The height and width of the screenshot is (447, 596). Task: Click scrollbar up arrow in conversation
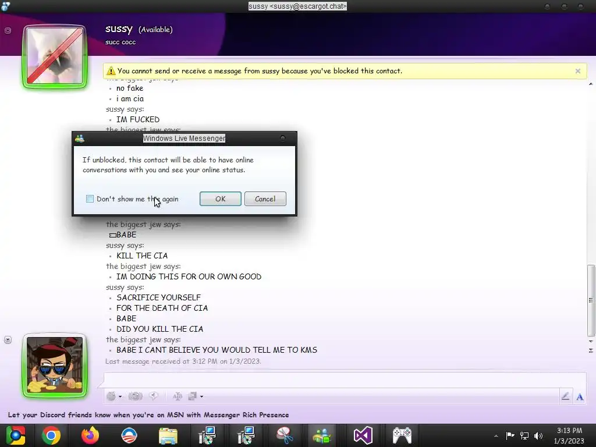(x=591, y=84)
